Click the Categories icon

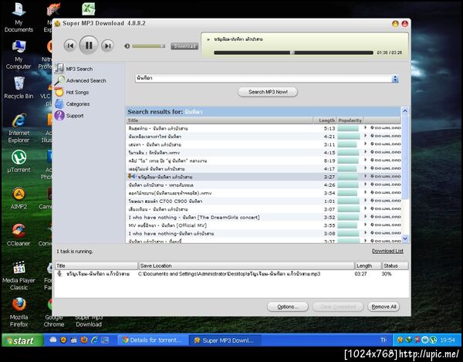coord(59,103)
